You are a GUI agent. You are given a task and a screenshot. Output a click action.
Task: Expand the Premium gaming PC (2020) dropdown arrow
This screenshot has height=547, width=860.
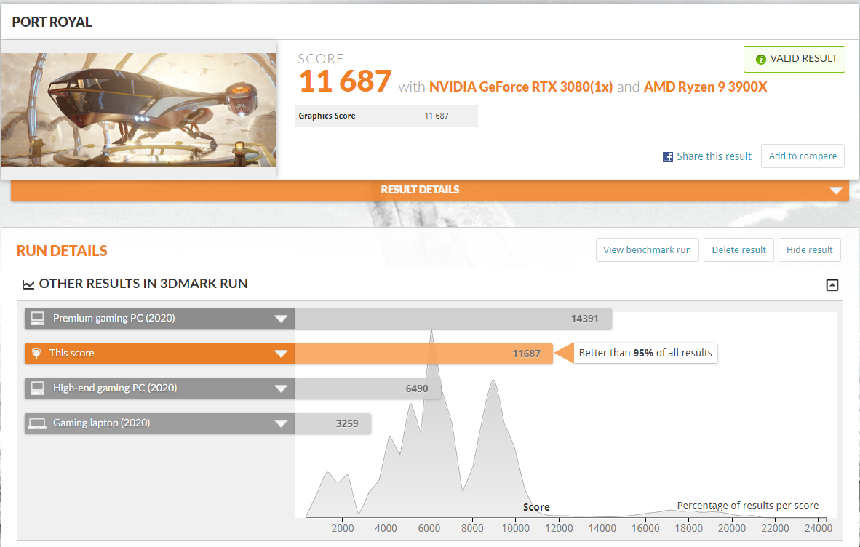[x=281, y=319]
